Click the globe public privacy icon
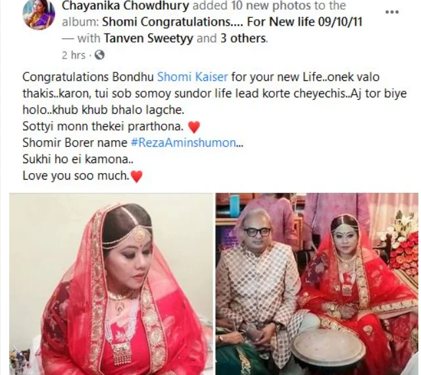 click(99, 55)
